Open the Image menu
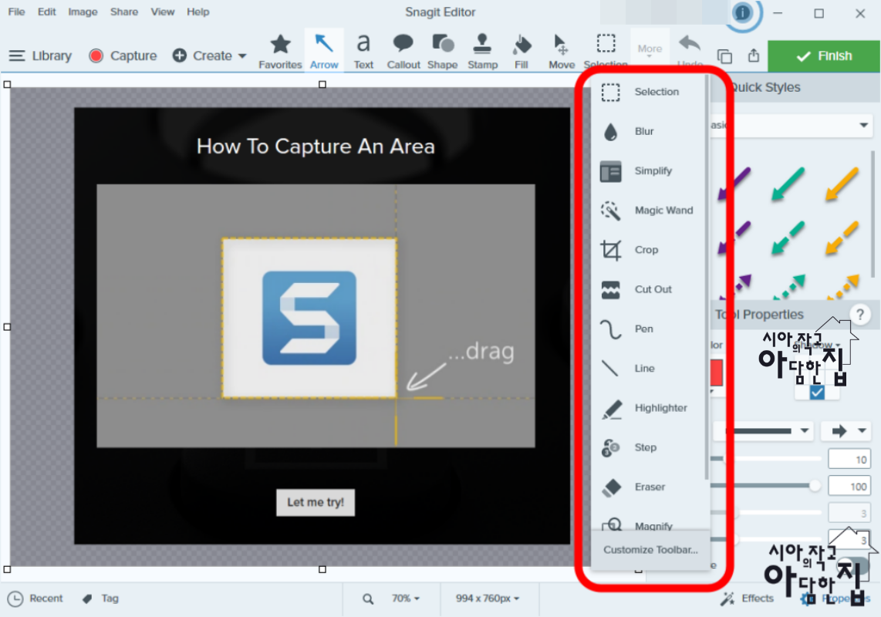The width and height of the screenshot is (881, 617). tap(83, 12)
